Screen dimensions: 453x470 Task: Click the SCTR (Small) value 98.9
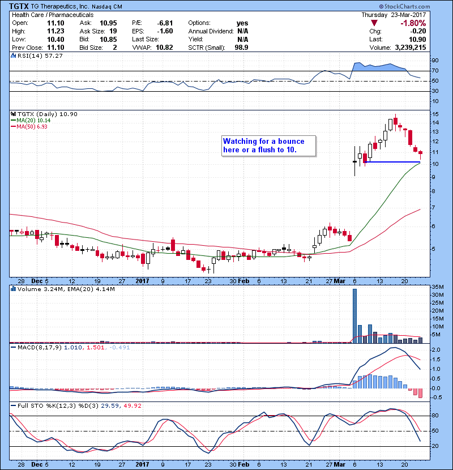click(x=241, y=48)
